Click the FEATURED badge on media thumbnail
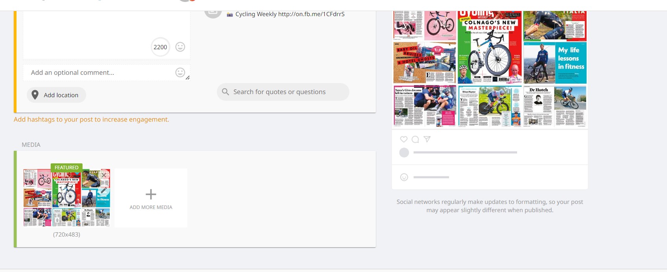667x272 pixels. [67, 167]
